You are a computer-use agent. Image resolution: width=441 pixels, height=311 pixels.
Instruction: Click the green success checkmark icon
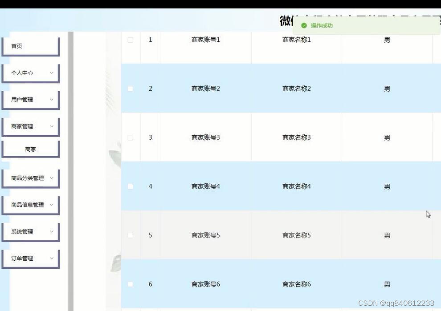pyautogui.click(x=304, y=25)
